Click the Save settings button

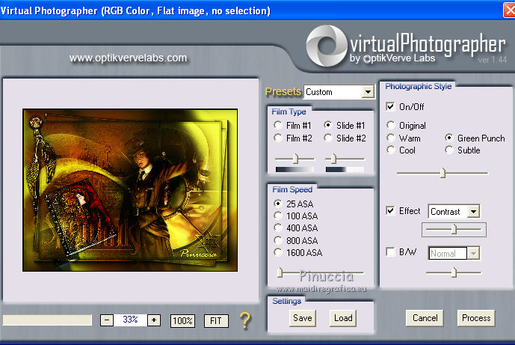click(303, 318)
